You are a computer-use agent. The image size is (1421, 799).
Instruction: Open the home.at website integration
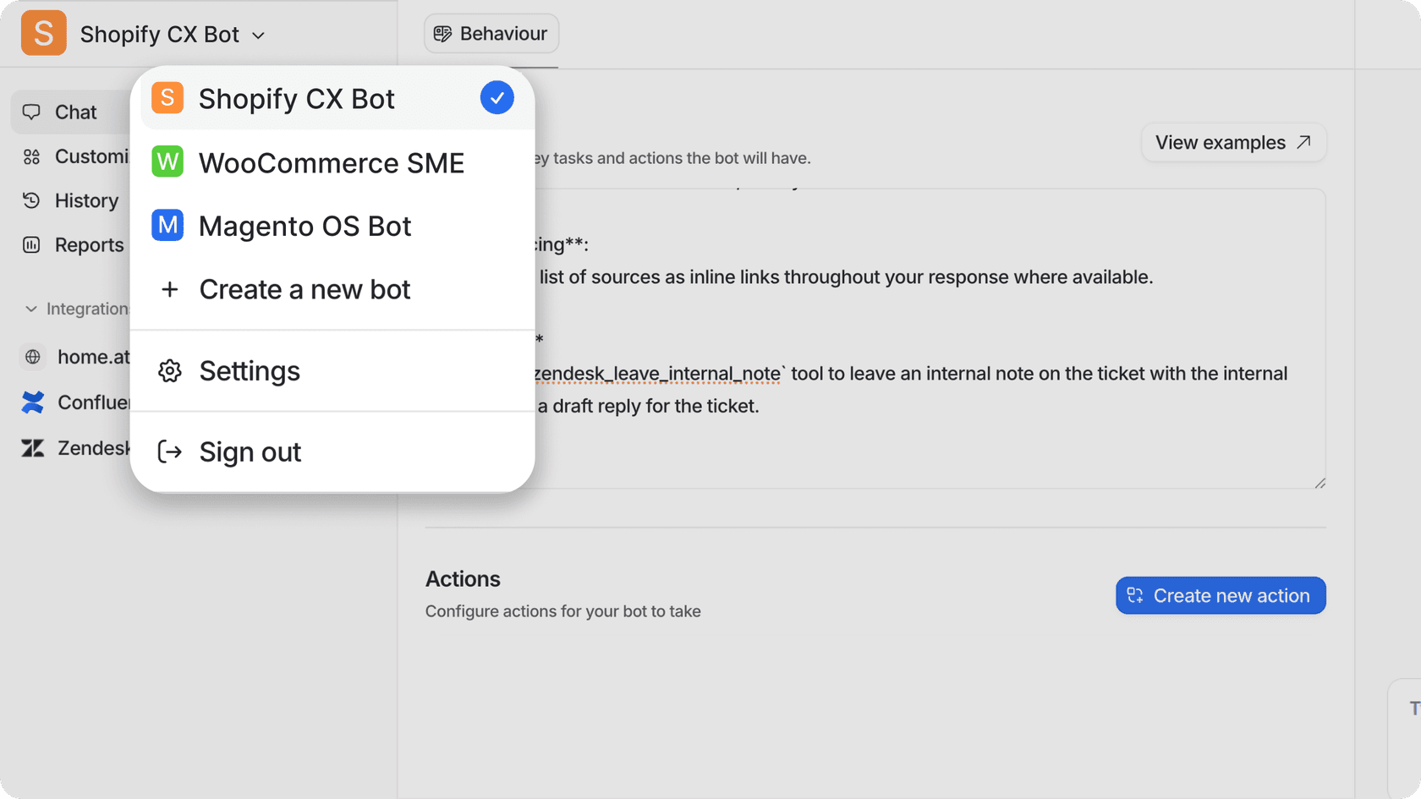[32, 357]
